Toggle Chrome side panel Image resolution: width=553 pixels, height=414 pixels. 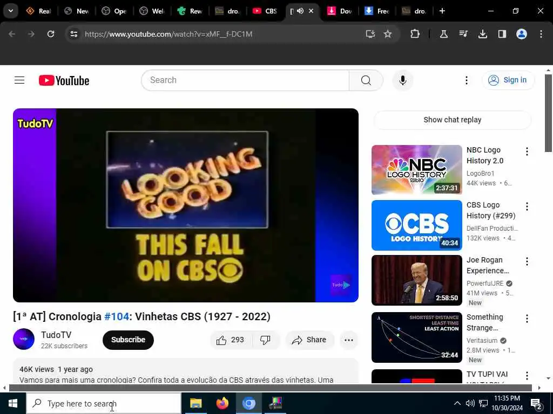tap(502, 34)
